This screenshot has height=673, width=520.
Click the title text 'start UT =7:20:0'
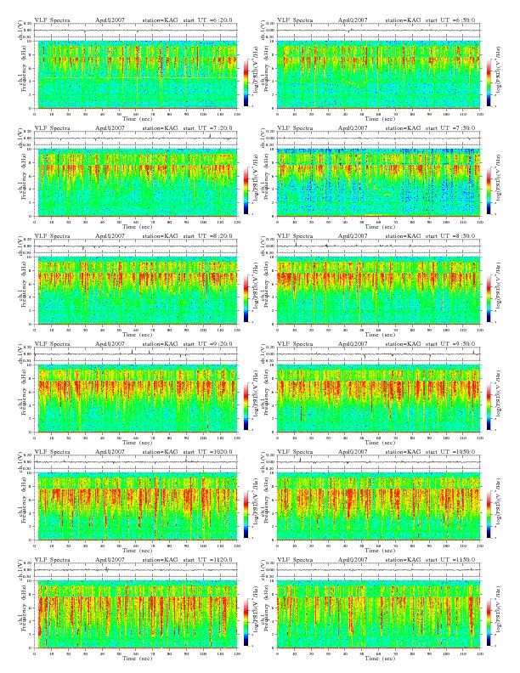pos(207,128)
